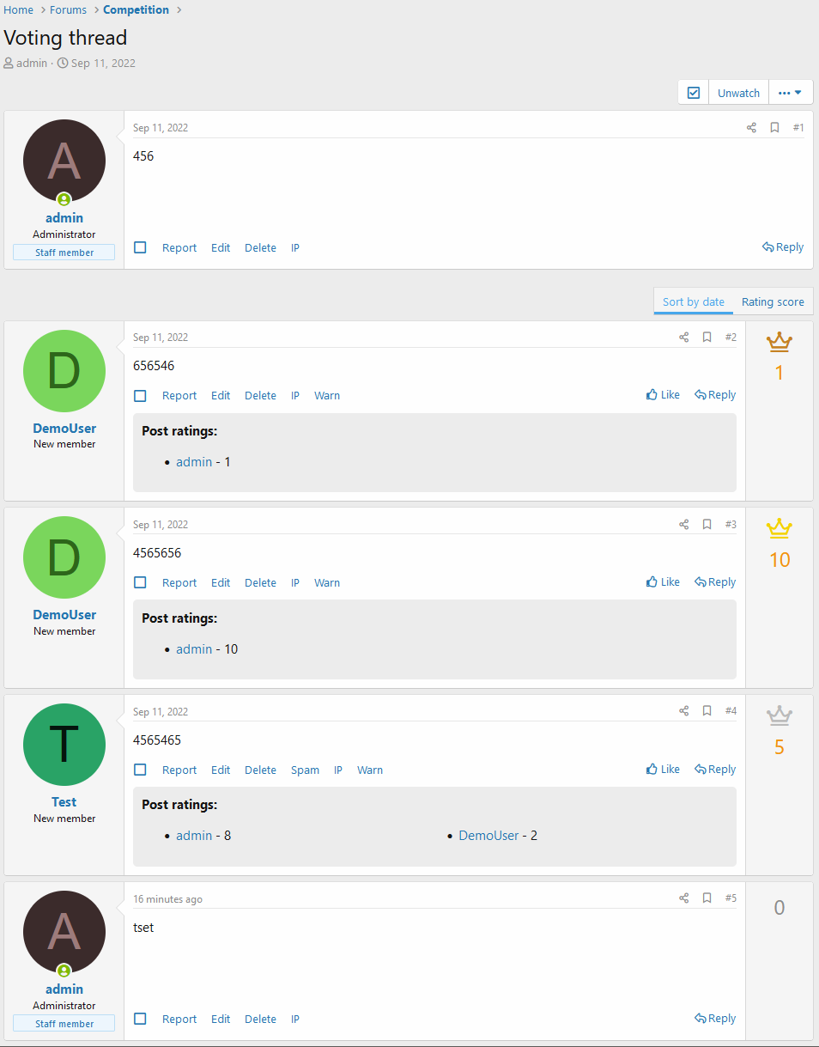Bookmark post #2 using its bookmark icon
The image size is (819, 1047).
[x=707, y=338]
